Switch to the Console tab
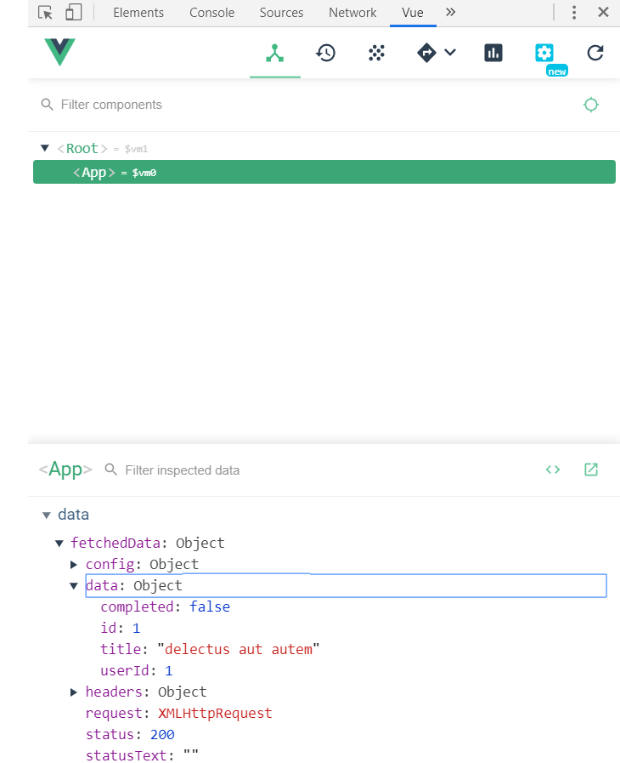Screen dimensions: 620x763 coord(211,13)
